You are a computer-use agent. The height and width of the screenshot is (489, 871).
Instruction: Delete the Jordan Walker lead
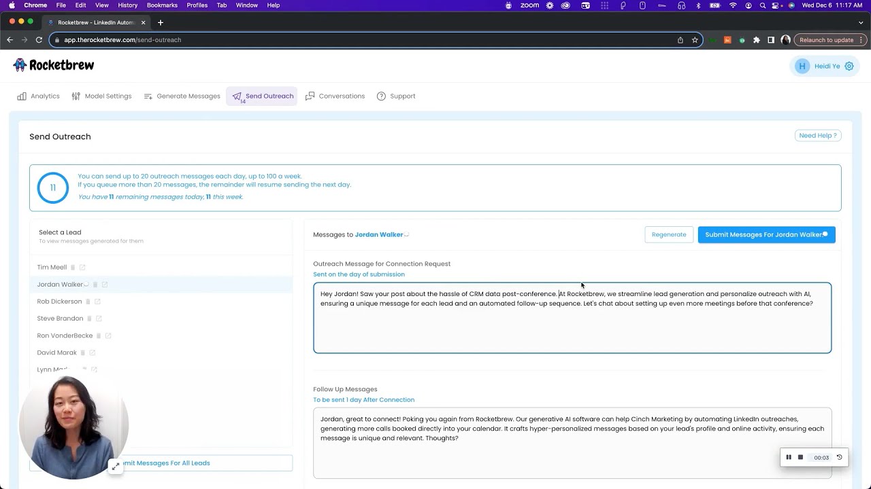[x=95, y=285]
